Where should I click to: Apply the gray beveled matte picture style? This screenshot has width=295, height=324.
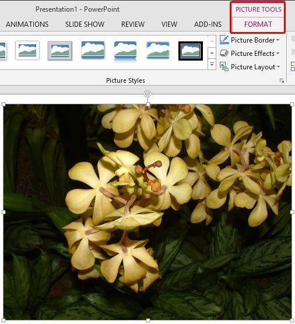tap(59, 51)
